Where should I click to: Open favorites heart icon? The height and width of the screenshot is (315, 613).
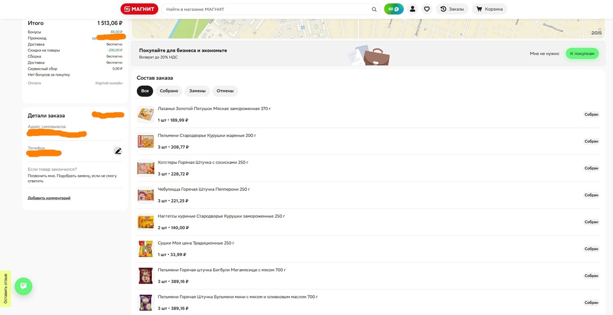[x=427, y=9]
